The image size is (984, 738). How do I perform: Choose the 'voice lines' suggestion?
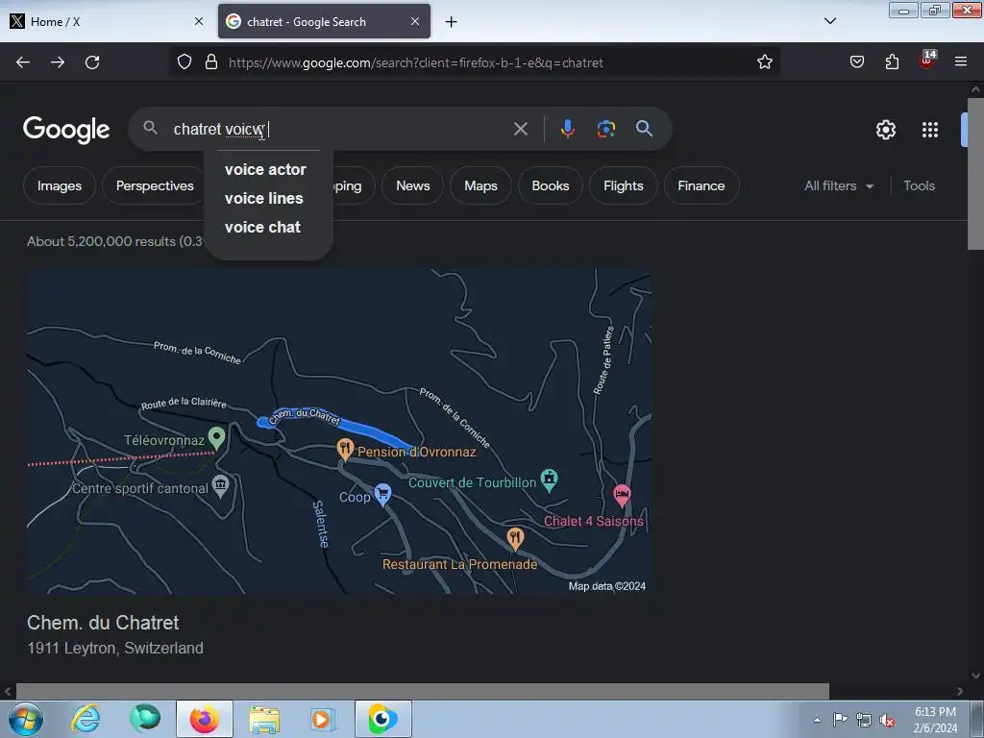264,198
